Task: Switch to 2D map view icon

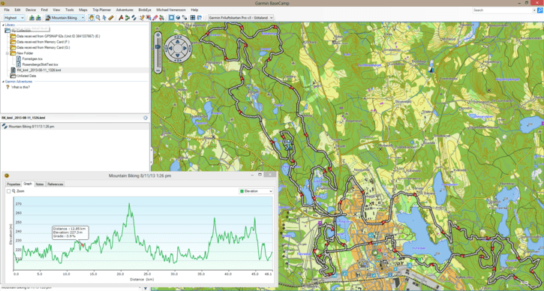Action: (x=171, y=17)
